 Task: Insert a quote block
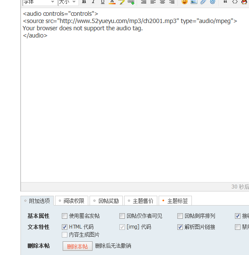(x=225, y=2)
